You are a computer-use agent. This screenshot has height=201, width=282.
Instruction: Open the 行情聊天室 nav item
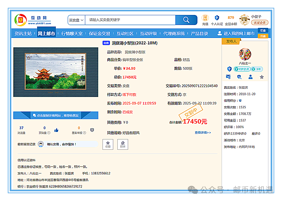pyautogui.click(x=72, y=33)
